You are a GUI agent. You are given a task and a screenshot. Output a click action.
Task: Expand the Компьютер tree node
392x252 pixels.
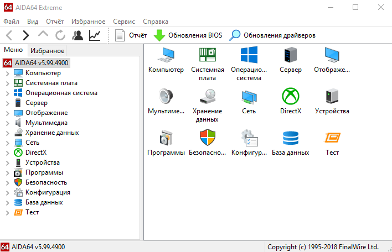click(x=8, y=73)
